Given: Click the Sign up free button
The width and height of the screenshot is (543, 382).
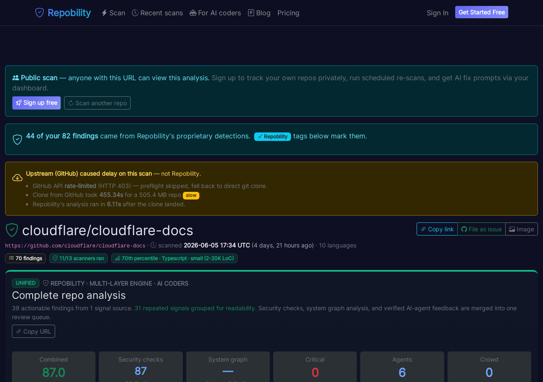Looking at the screenshot, I should pyautogui.click(x=36, y=103).
